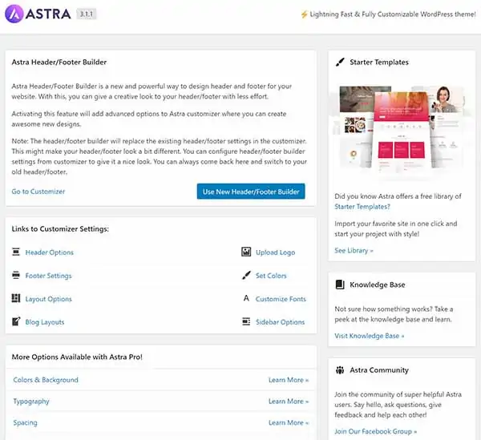The height and width of the screenshot is (440, 481).
Task: Click the Sidebar Options icon
Action: (246, 321)
